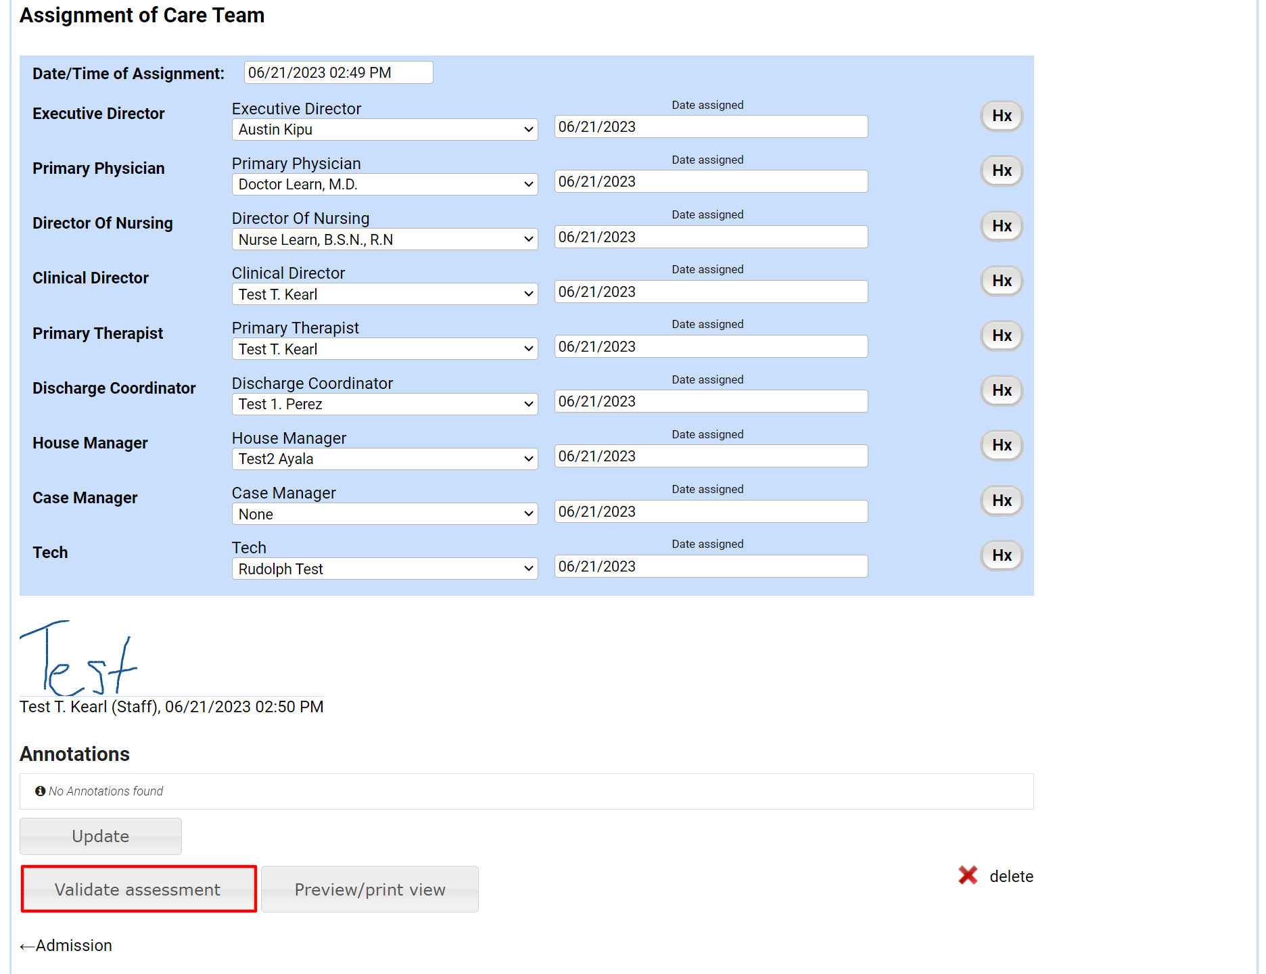1266x974 pixels.
Task: Click Hx beside Discharge Coordinator
Action: click(1001, 390)
